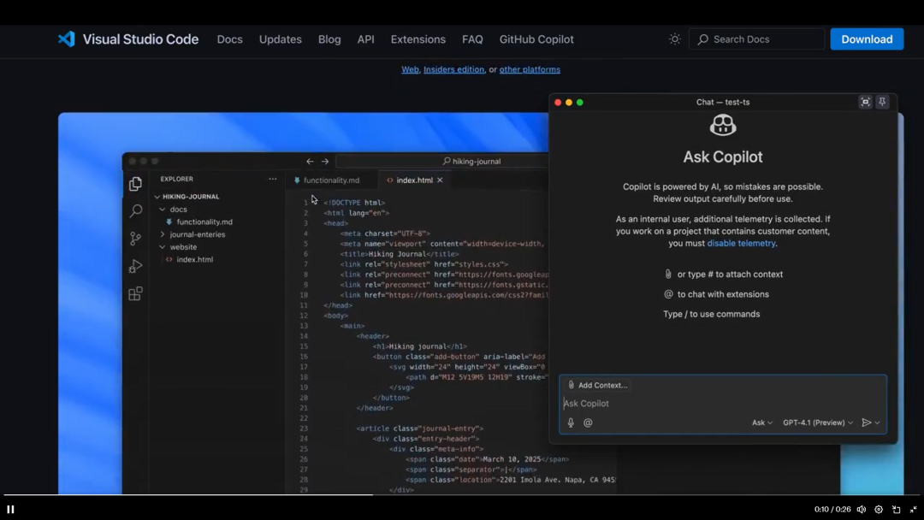The height and width of the screenshot is (520, 924).
Task: Open the GPT-4.1 (Preview) model picker
Action: click(815, 422)
